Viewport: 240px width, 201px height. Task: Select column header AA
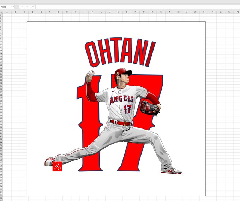(x=229, y=12)
